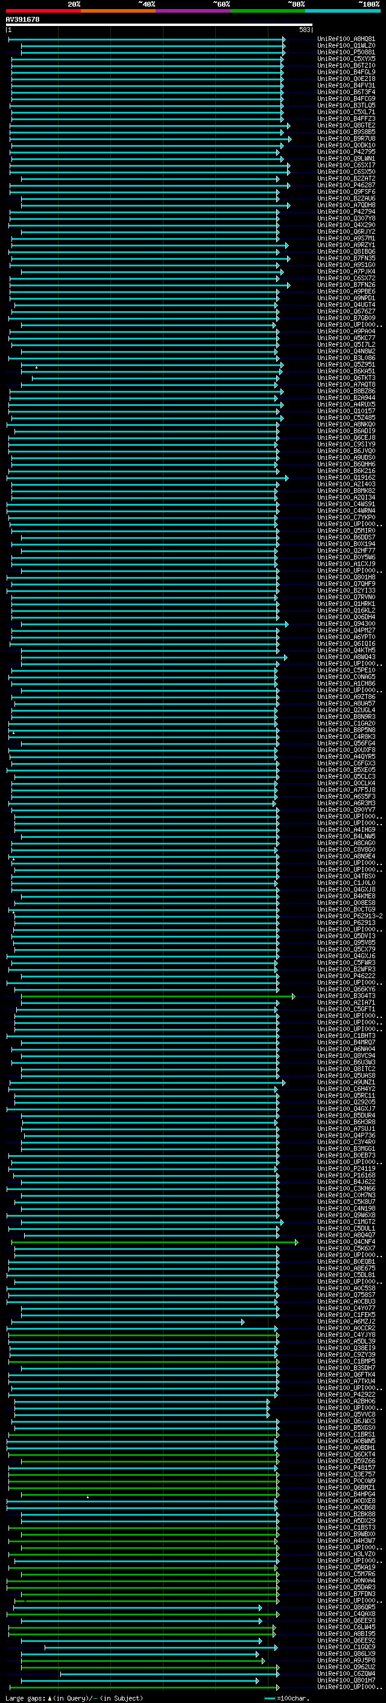Select the UniRef100_C1BST3 label
The height and width of the screenshot is (1703, 386).
pyautogui.click(x=346, y=1527)
